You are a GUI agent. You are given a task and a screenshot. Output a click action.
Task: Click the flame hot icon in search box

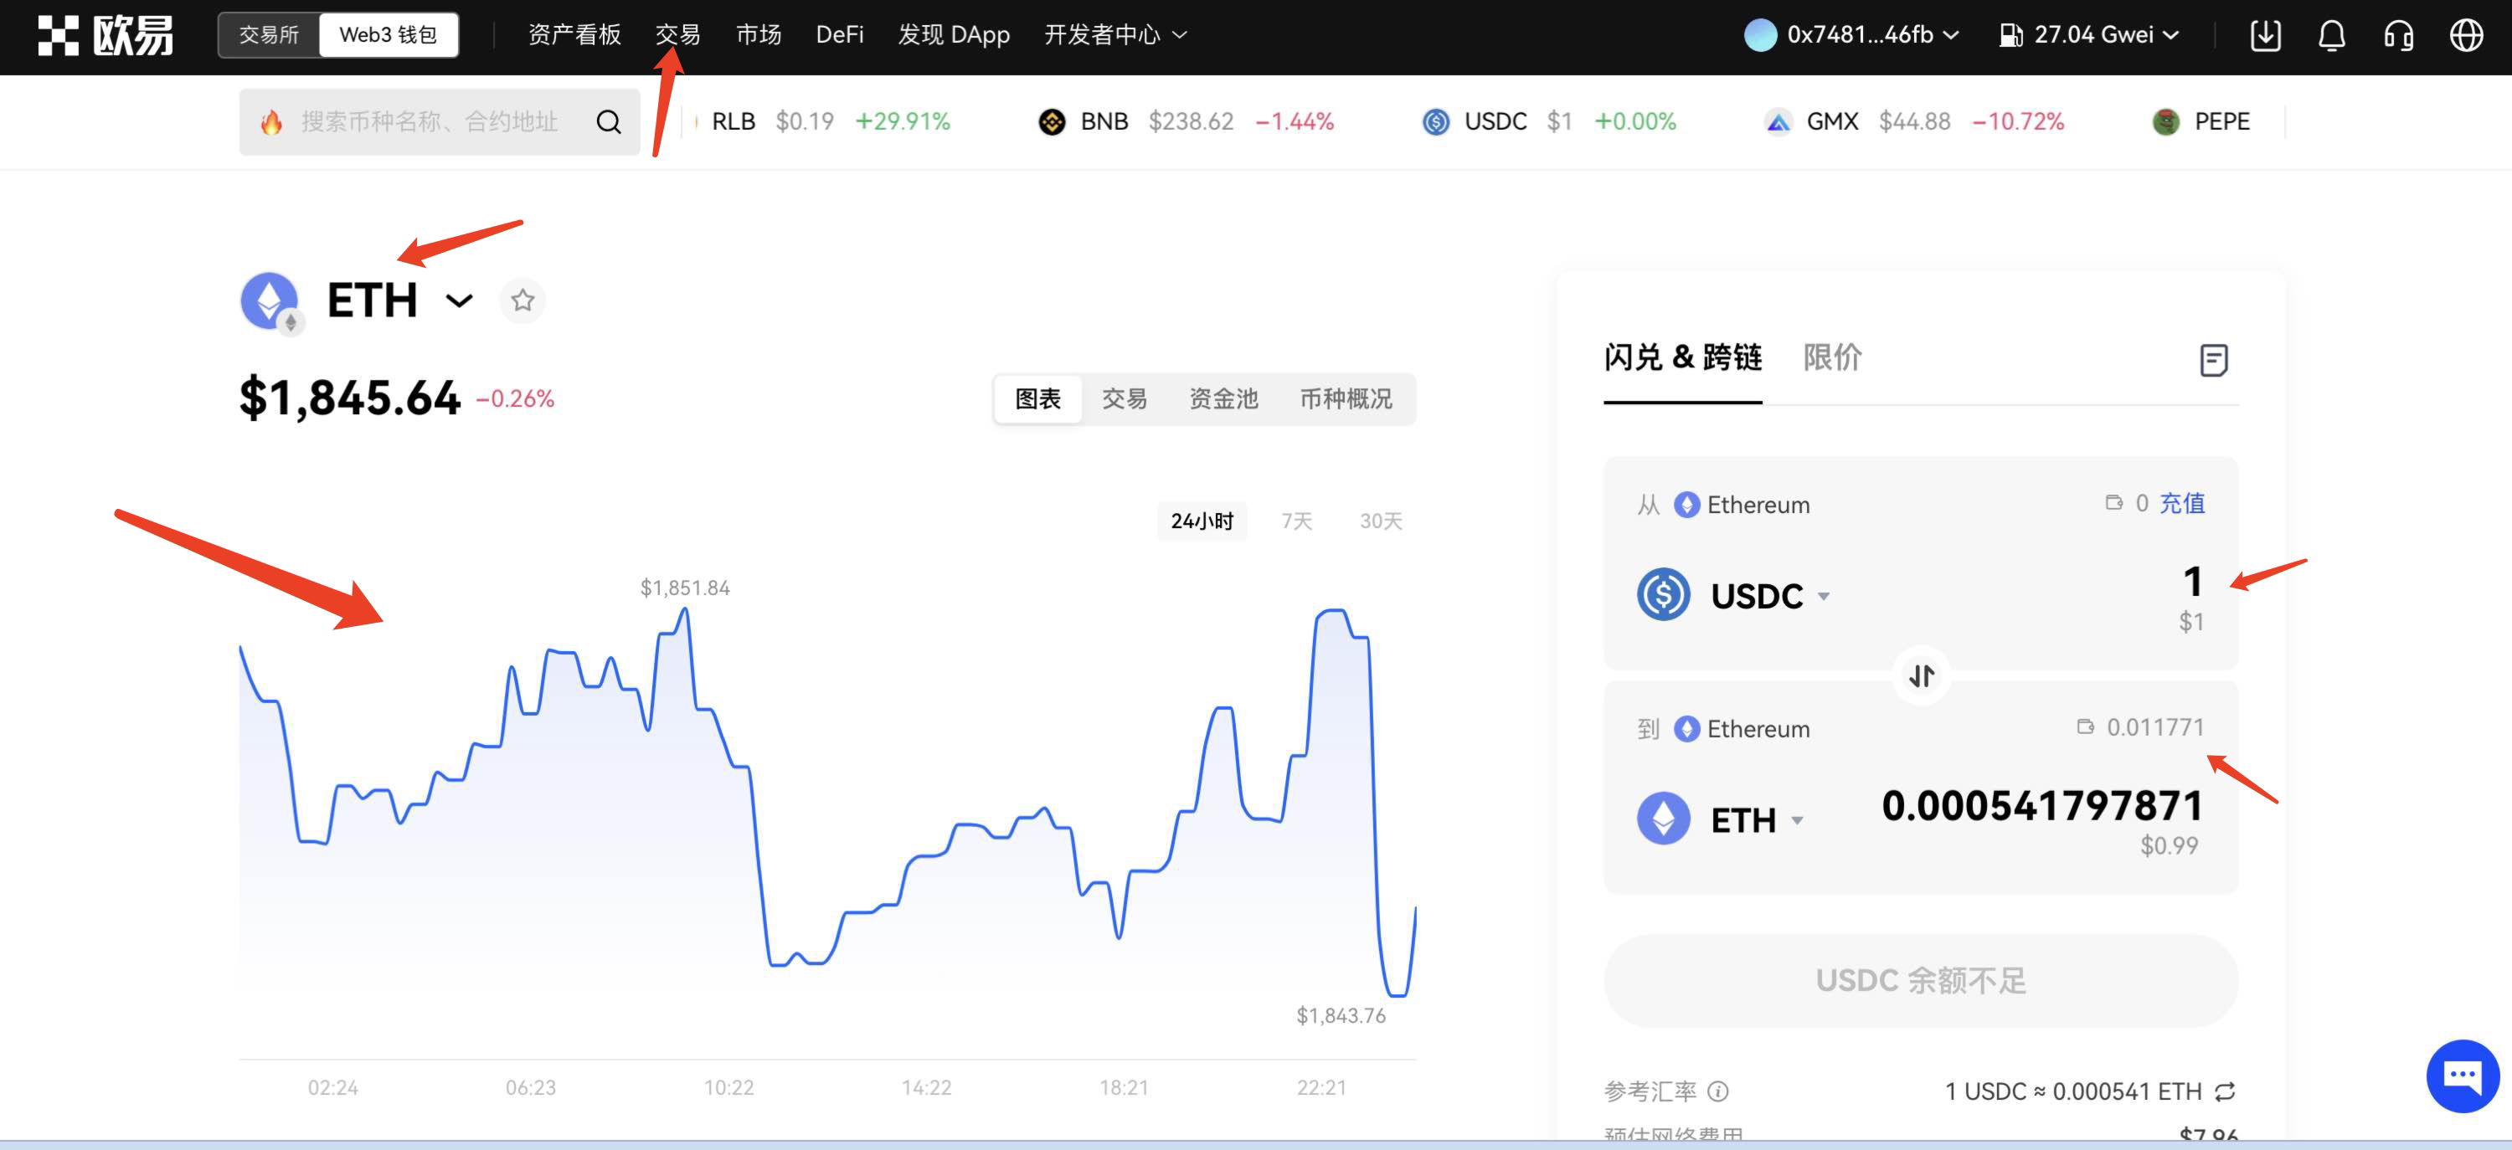tap(272, 122)
